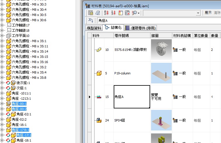
Task: Click the 展示 button
Action: tap(208, 12)
